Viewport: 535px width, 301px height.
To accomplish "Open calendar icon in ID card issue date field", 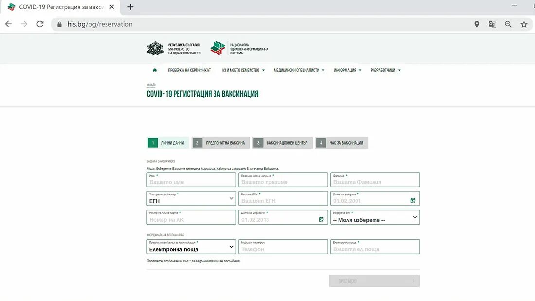I will tap(321, 219).
